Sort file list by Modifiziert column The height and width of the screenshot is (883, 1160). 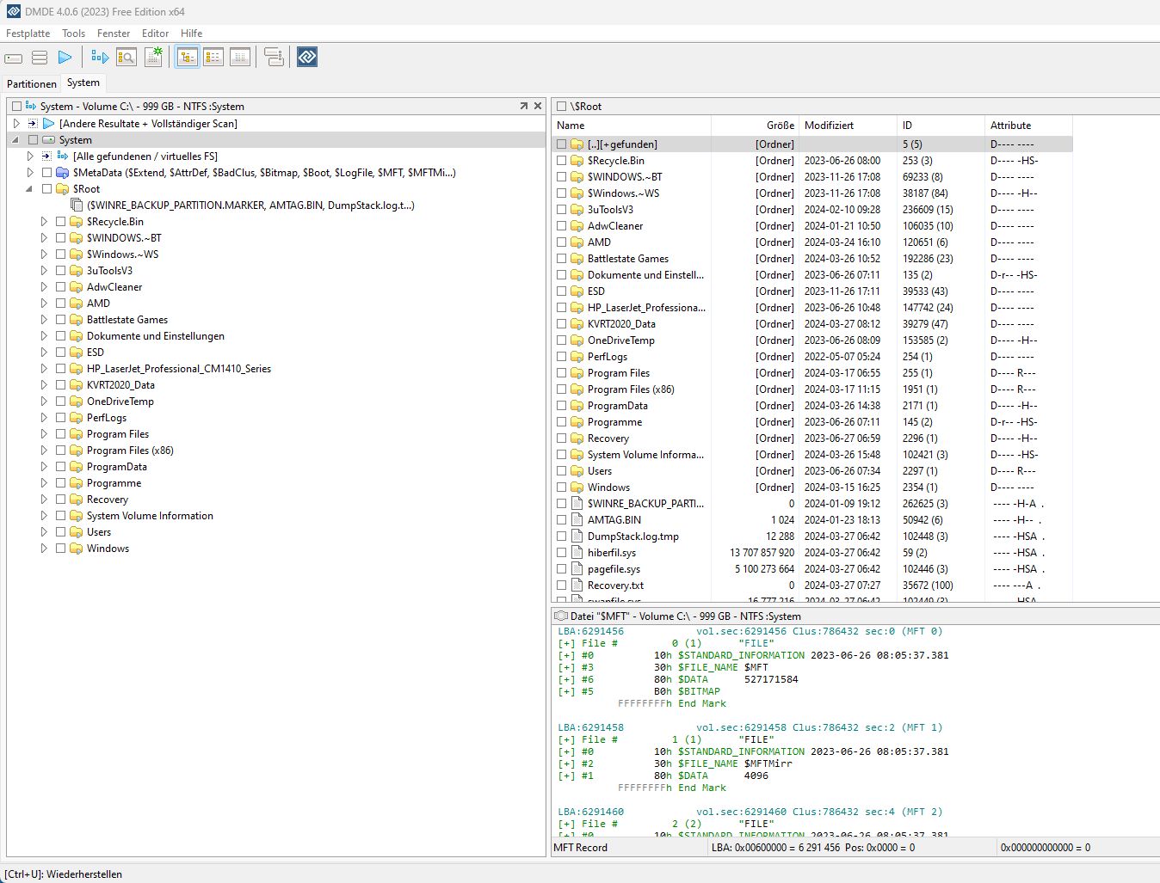tap(829, 126)
